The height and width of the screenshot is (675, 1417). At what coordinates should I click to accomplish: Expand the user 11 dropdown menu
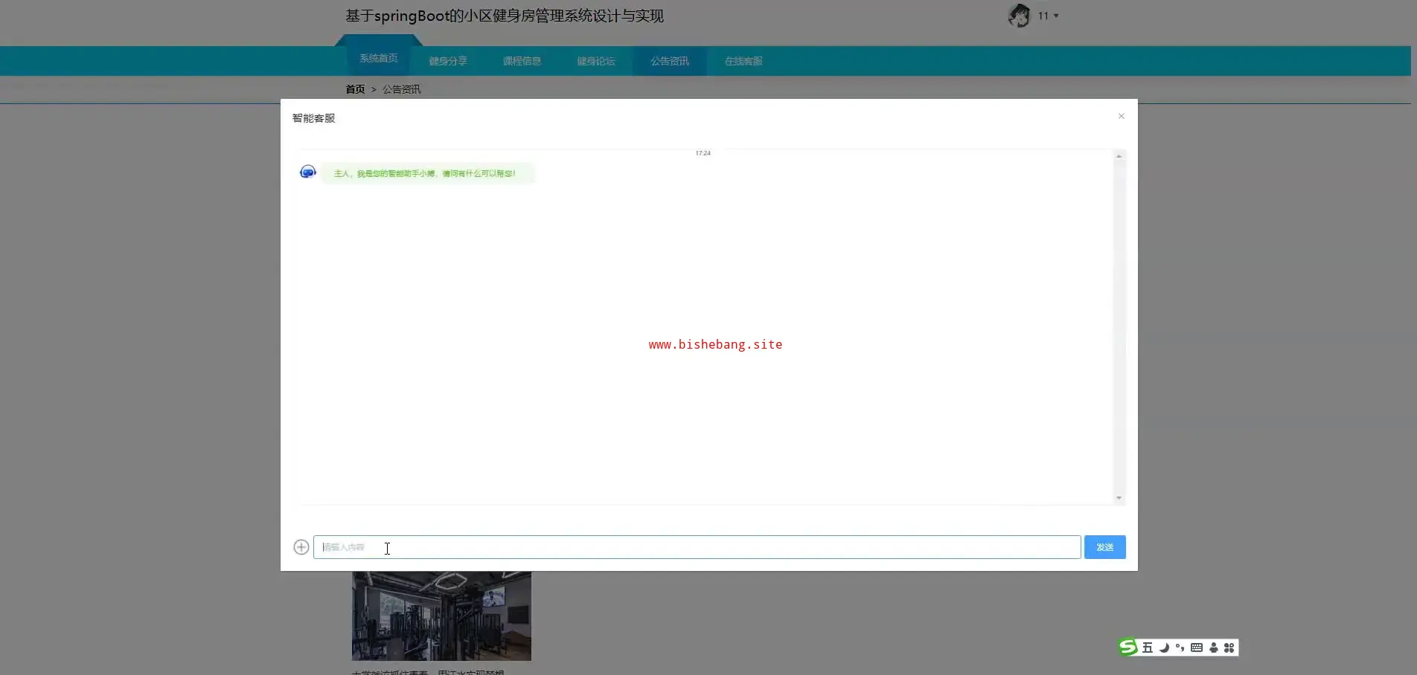1048,16
